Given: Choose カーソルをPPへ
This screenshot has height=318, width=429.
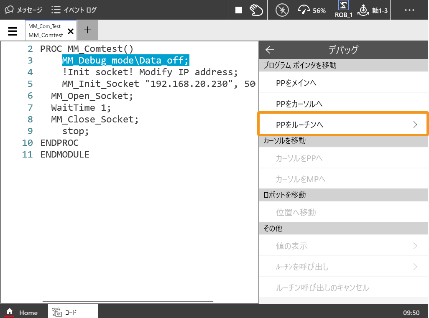Looking at the screenshot, I should click(x=343, y=158).
